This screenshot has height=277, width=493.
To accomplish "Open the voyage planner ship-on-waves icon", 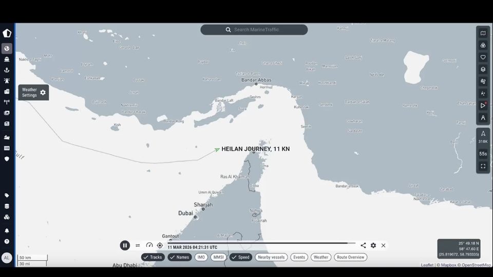I will point(7,137).
